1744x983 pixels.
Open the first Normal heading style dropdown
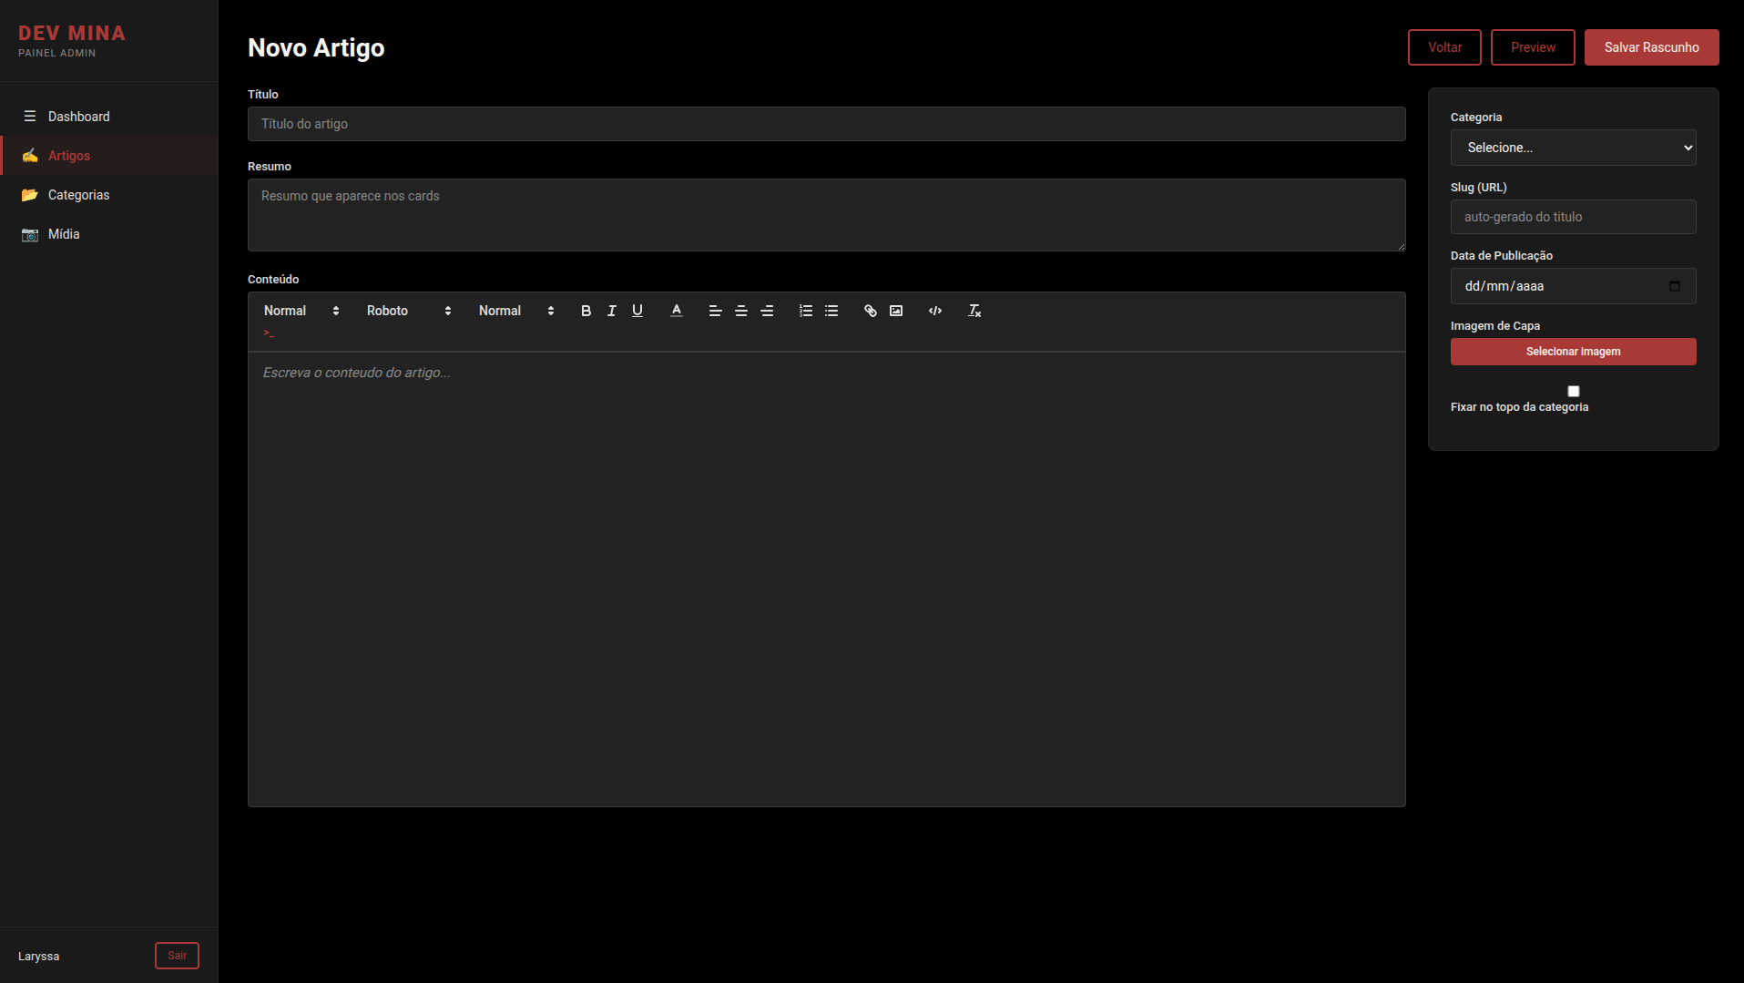click(x=301, y=311)
